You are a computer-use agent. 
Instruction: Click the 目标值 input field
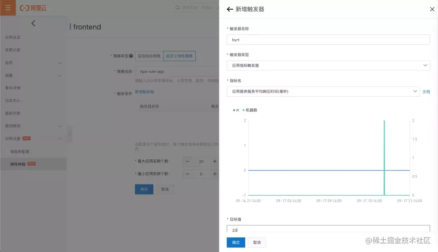click(x=328, y=229)
